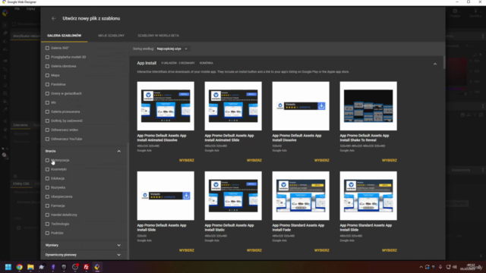The width and height of the screenshot is (486, 273).
Task: Tick the Paralaksa checkbox
Action: tap(47, 84)
